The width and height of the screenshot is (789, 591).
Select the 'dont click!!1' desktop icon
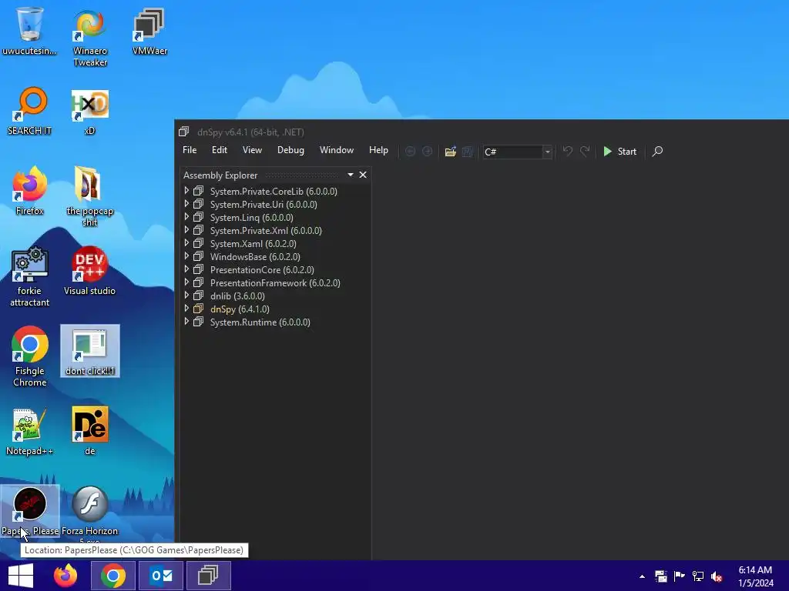(x=89, y=351)
